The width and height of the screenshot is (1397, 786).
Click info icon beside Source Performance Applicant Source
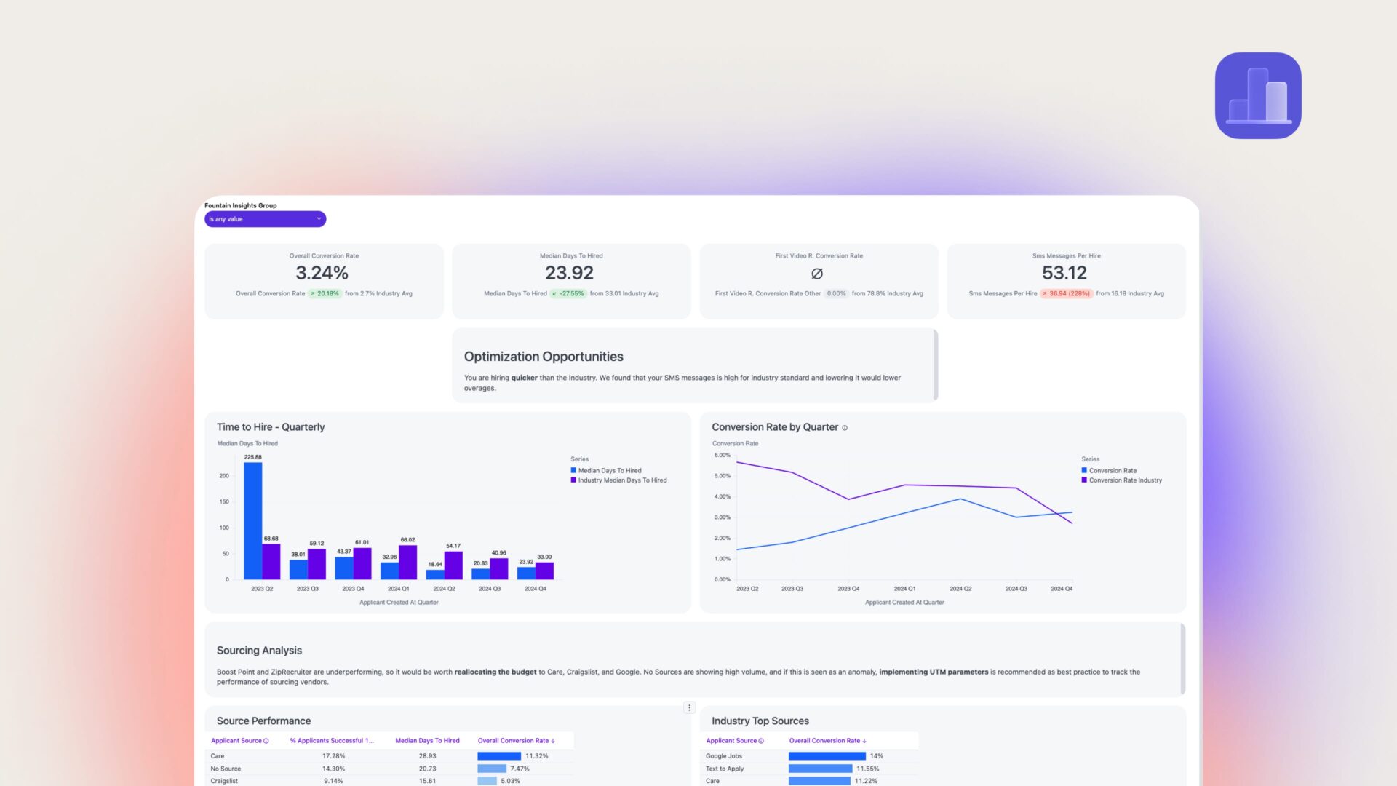click(x=266, y=741)
